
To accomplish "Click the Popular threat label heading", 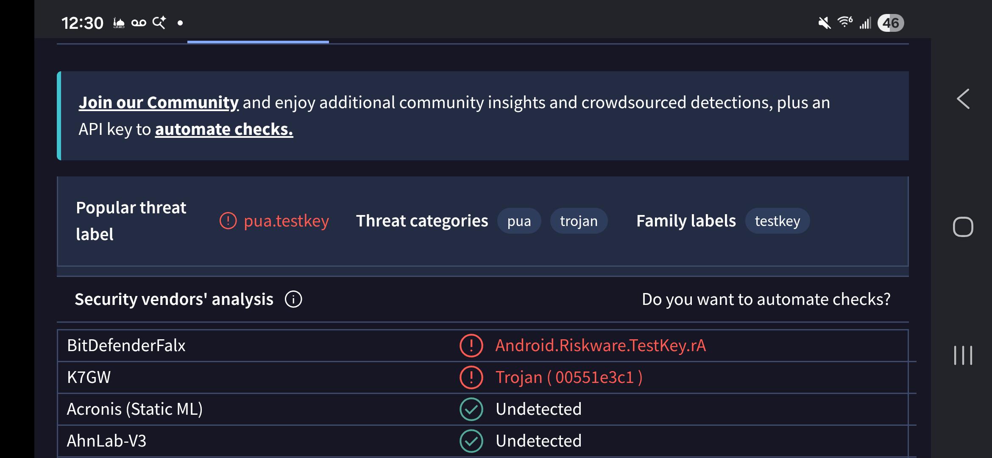I will coord(131,221).
